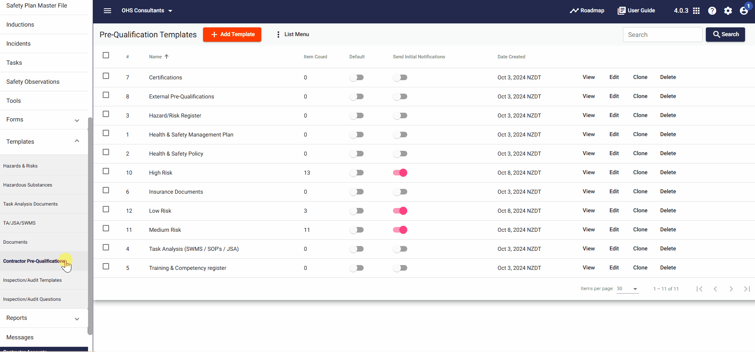Open Hazards & Risks templates
Image resolution: width=755 pixels, height=352 pixels.
click(44, 166)
